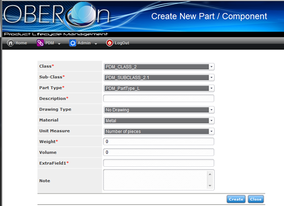Click the Oberon globe logo
Image resolution: width=284 pixels, height=206 pixels.
tap(83, 14)
